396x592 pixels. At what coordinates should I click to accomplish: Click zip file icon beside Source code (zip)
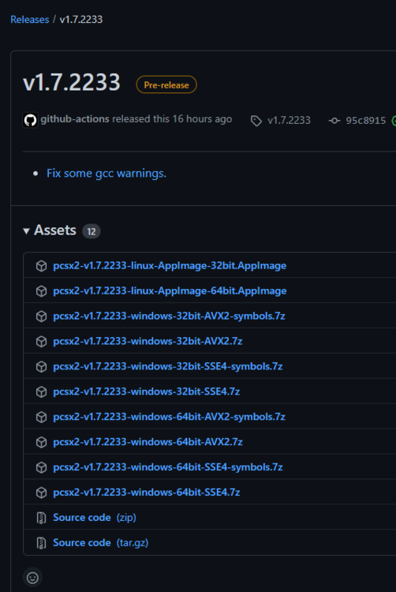pos(41,518)
